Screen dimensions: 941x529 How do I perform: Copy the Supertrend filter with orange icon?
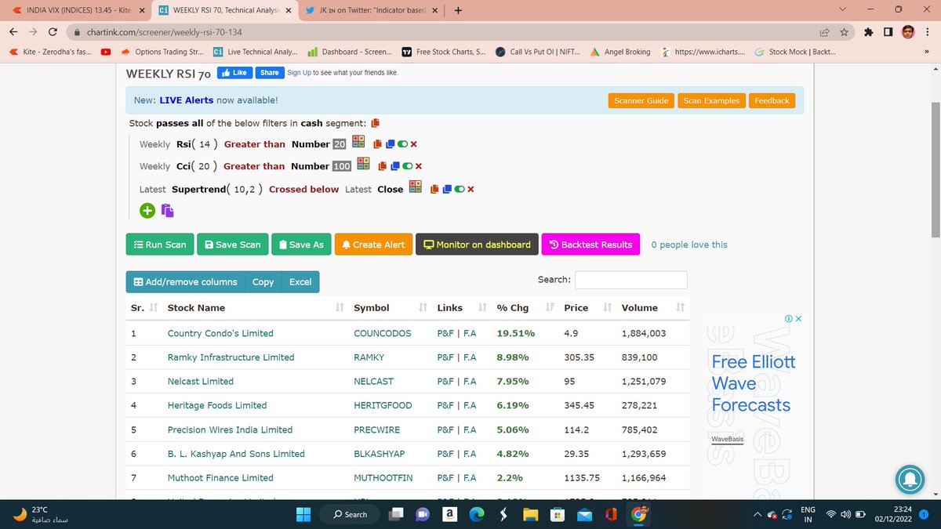[x=434, y=189]
